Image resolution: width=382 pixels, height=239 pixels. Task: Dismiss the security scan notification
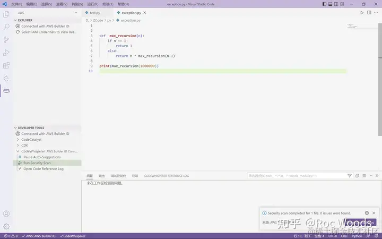click(374, 213)
